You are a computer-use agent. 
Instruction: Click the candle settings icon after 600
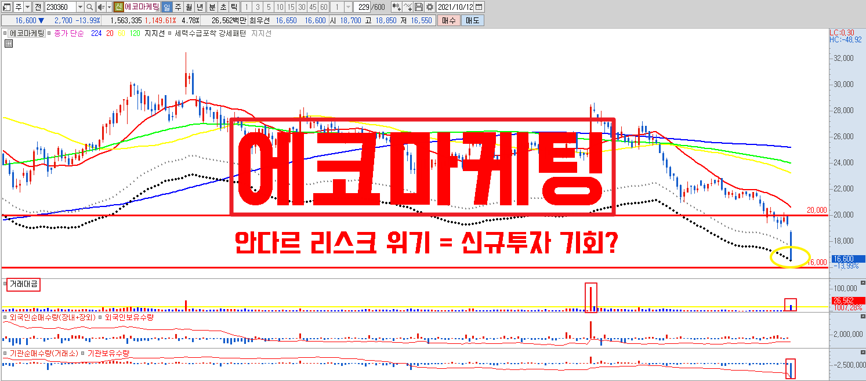tap(397, 7)
